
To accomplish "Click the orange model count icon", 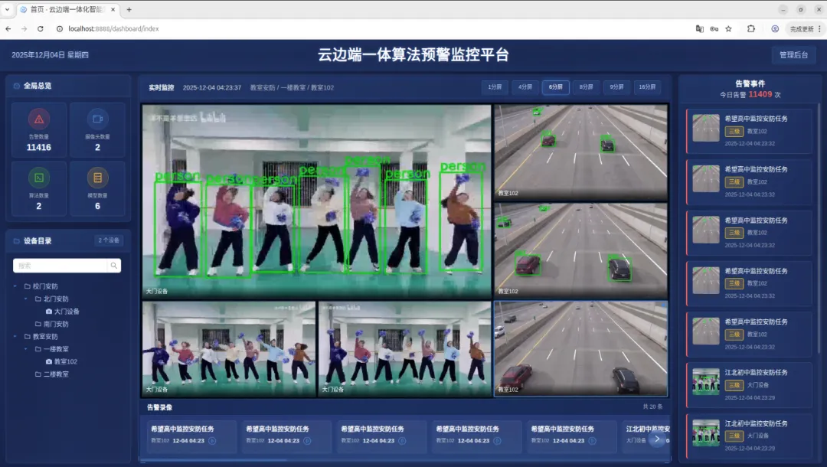I will (97, 178).
